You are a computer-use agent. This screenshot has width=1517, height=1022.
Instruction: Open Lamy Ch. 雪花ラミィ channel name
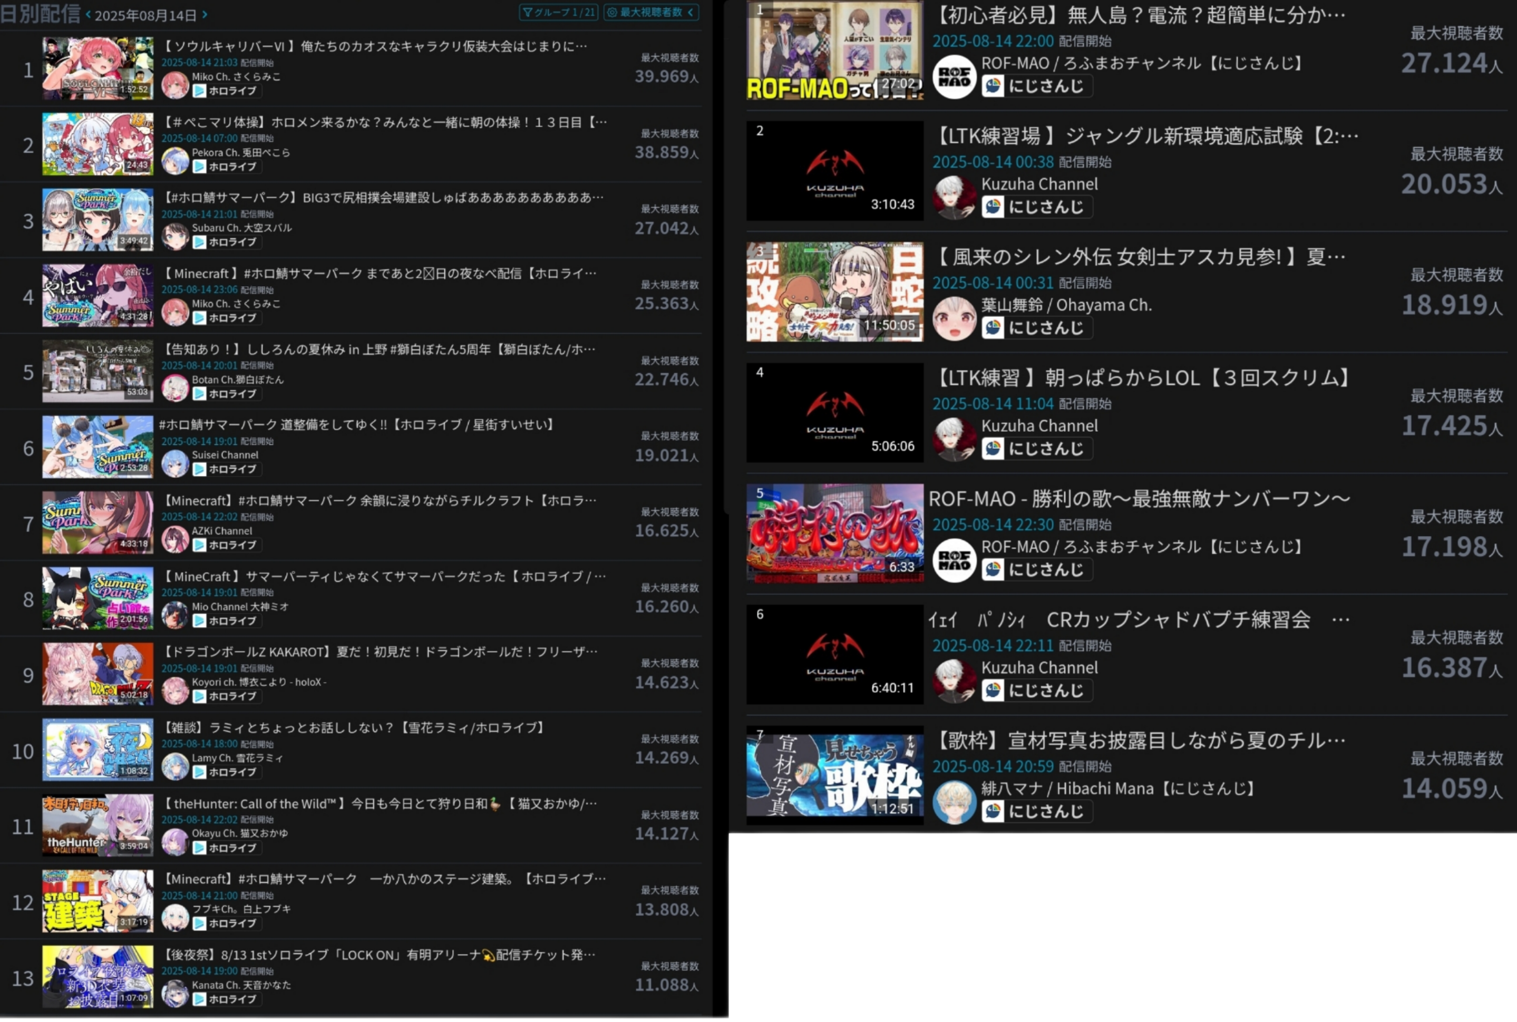(238, 758)
